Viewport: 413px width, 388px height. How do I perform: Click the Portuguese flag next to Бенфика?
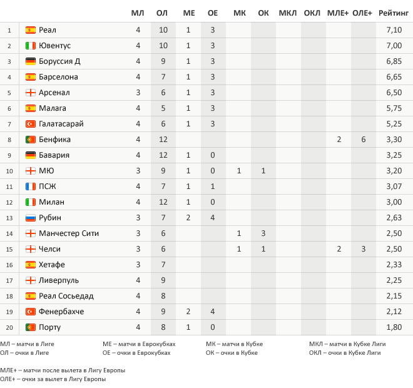coord(31,140)
